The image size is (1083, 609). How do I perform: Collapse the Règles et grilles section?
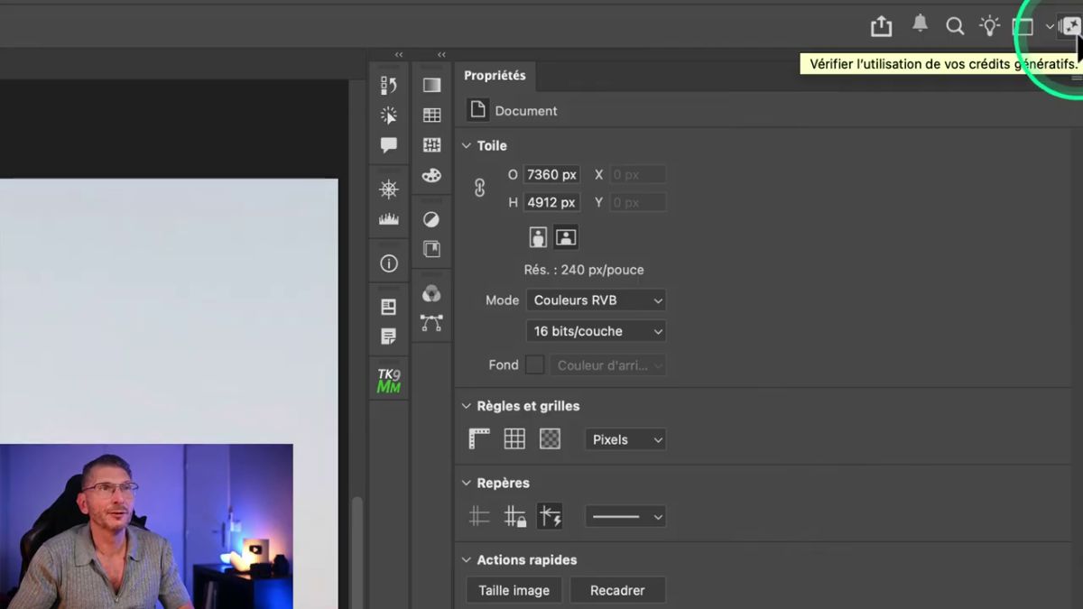pyautogui.click(x=467, y=406)
